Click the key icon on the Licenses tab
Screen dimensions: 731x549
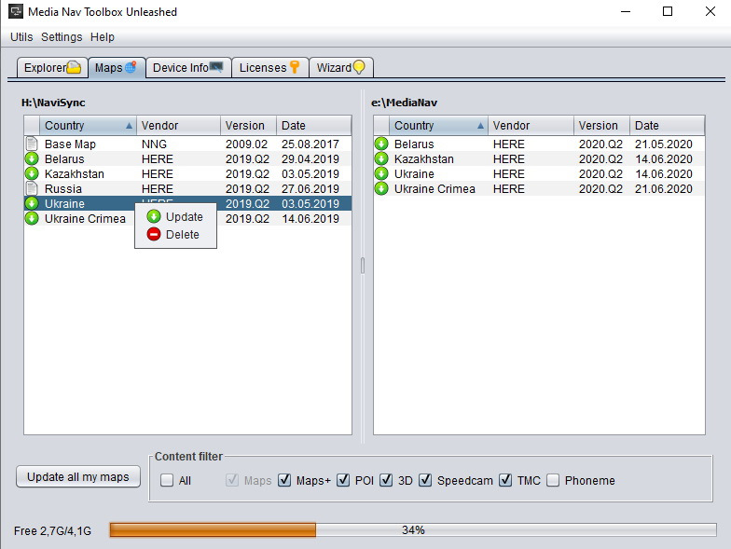point(295,67)
